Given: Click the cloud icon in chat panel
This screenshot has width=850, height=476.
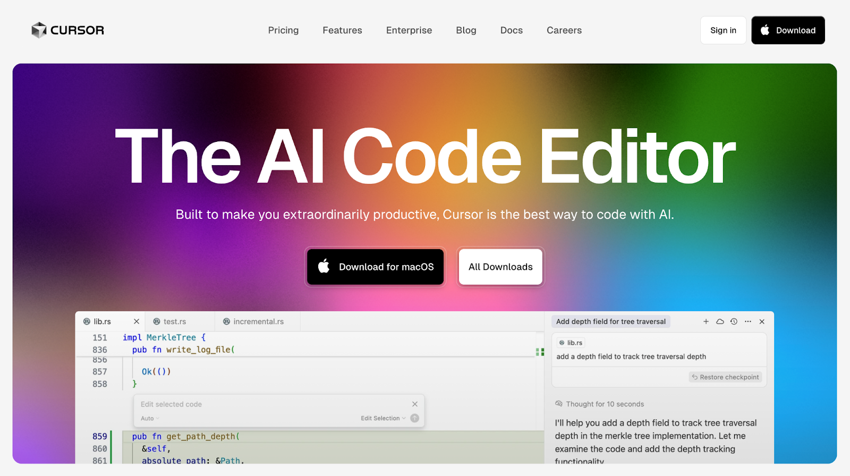Looking at the screenshot, I should pyautogui.click(x=720, y=321).
